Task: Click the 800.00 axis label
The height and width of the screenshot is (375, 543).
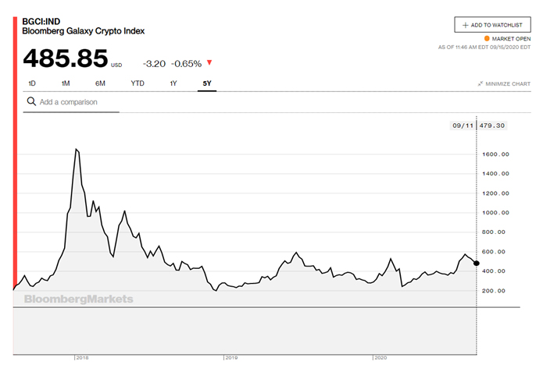Action: pos(494,232)
